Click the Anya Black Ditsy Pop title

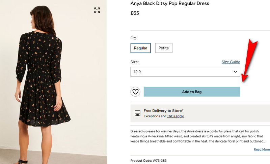170,4
